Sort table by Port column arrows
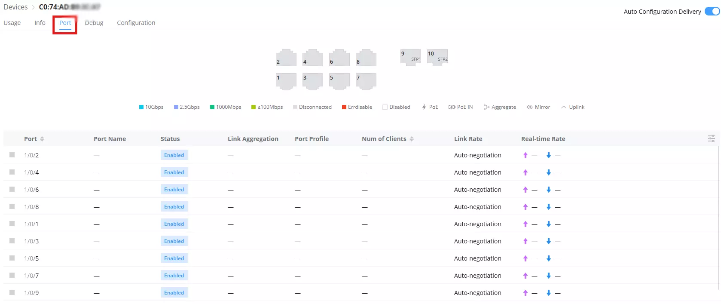The width and height of the screenshot is (721, 304). tap(42, 139)
